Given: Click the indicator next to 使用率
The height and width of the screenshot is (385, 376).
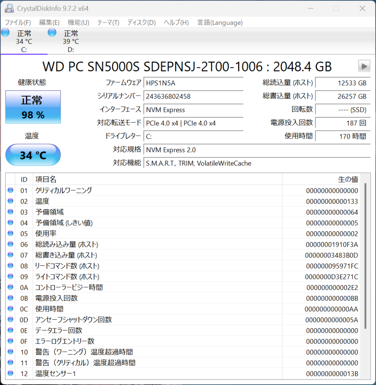Looking at the screenshot, I should [x=10, y=233].
